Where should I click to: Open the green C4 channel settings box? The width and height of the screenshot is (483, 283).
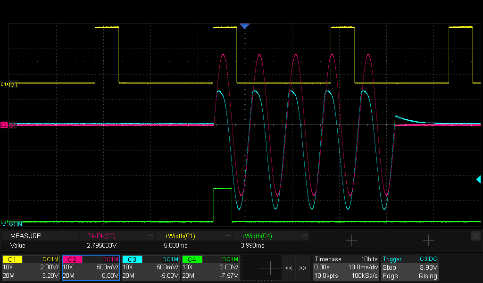[210, 268]
